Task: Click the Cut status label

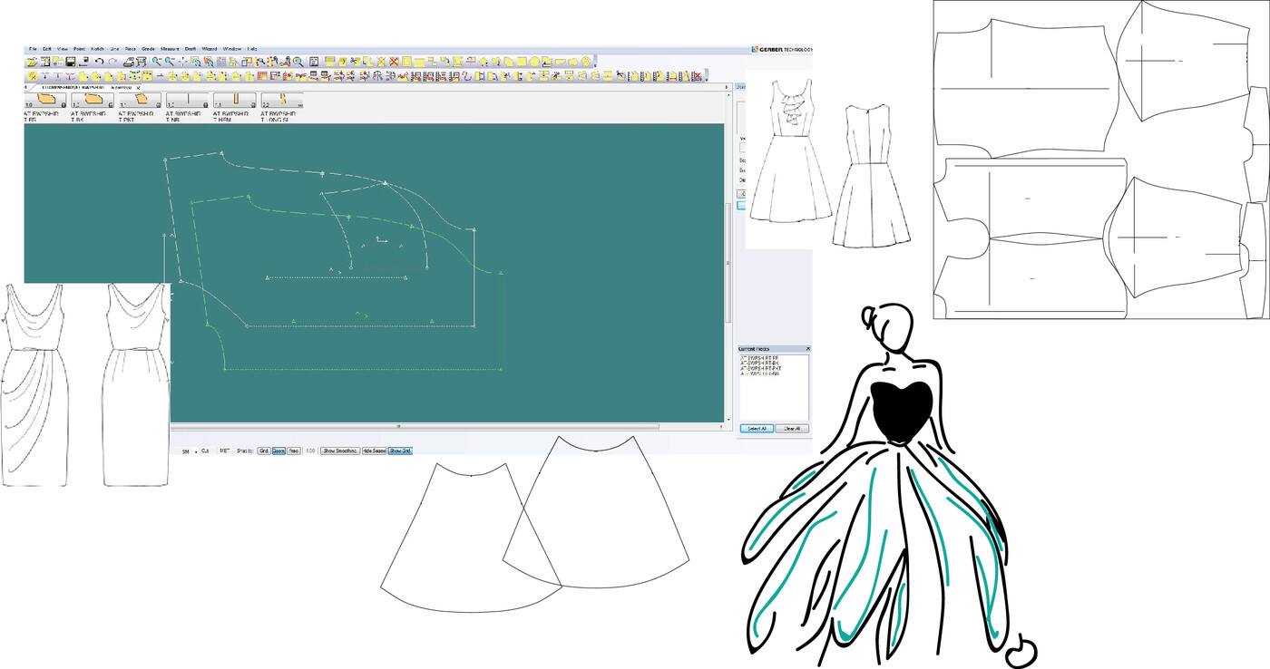Action: click(205, 451)
